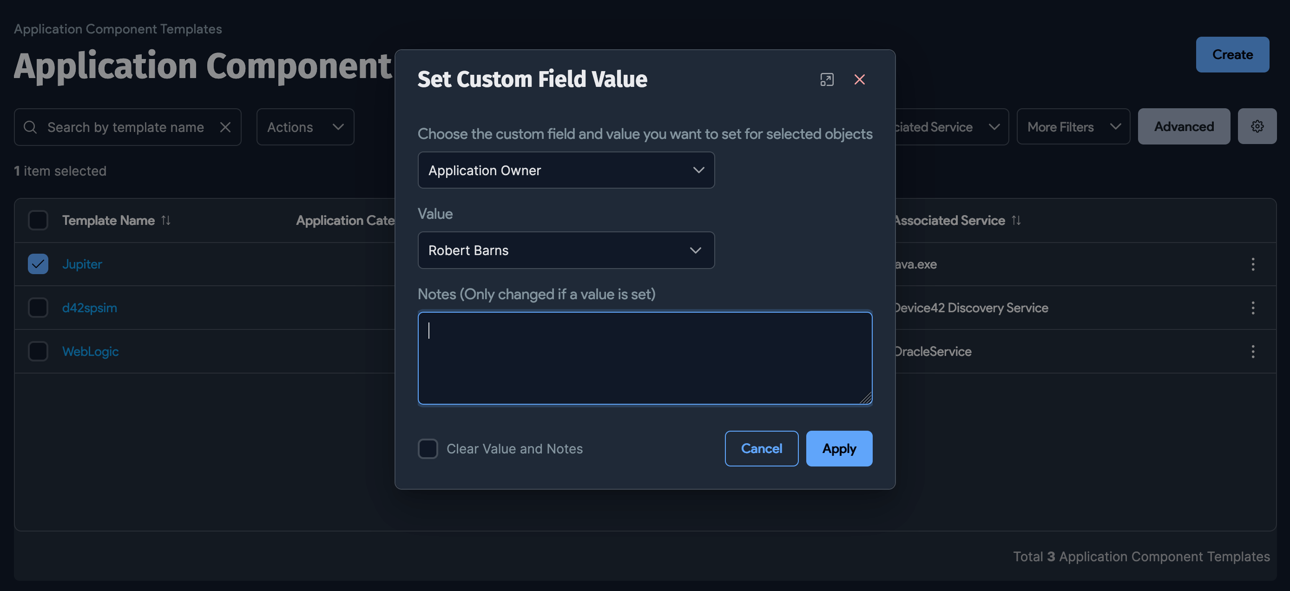Check the d42spsim row checkbox
Viewport: 1290px width, 591px height.
click(x=38, y=308)
